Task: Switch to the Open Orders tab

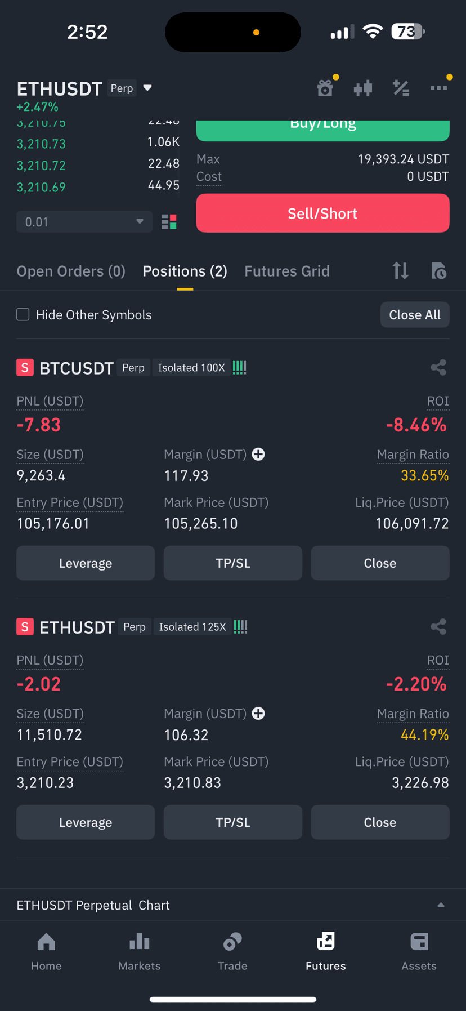Action: pos(71,271)
